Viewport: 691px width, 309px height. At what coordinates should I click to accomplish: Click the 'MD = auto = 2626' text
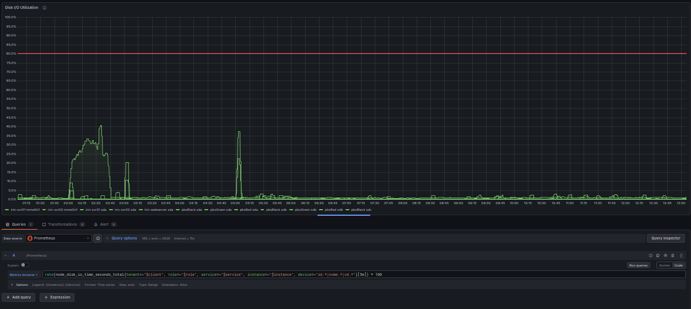pos(156,238)
